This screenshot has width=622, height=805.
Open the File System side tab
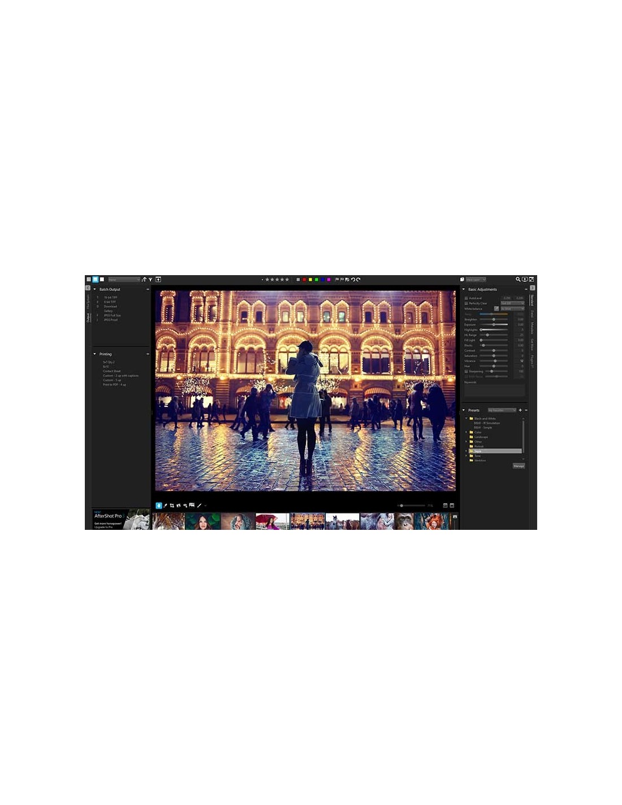pyautogui.click(x=88, y=302)
